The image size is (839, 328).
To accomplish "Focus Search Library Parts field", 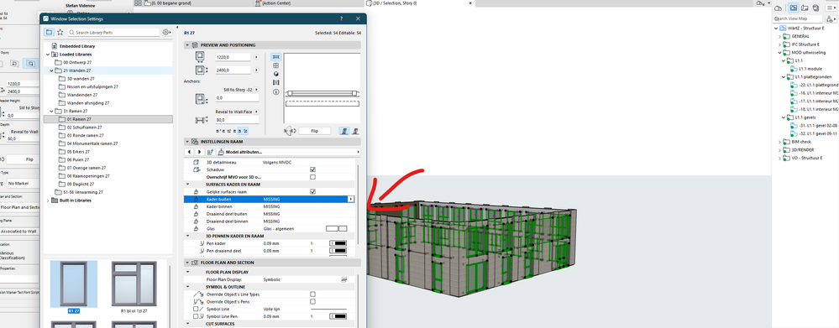I will (113, 33).
